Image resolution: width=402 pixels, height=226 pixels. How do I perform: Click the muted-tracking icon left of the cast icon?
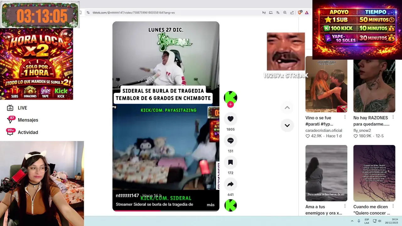coord(264,13)
